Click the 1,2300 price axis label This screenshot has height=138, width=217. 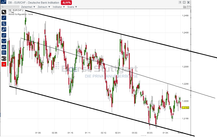click(x=185, y=67)
